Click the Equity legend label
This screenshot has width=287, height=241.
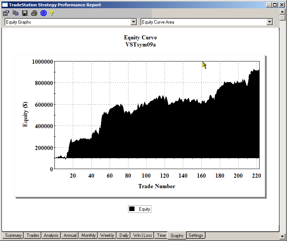[x=144, y=209]
